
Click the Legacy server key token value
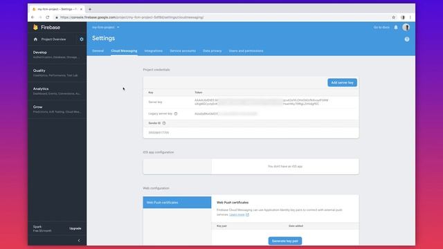[x=226, y=113]
